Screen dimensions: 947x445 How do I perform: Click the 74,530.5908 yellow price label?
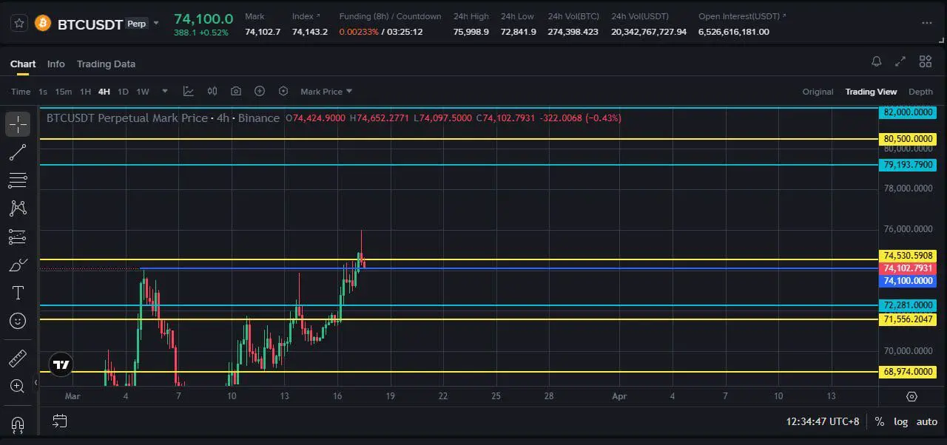coord(908,256)
